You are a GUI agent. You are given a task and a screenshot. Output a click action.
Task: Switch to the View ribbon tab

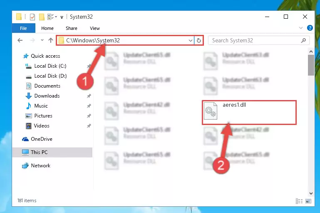click(95, 28)
